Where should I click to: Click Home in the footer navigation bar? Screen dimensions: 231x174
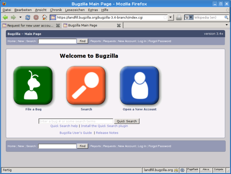[12, 146]
